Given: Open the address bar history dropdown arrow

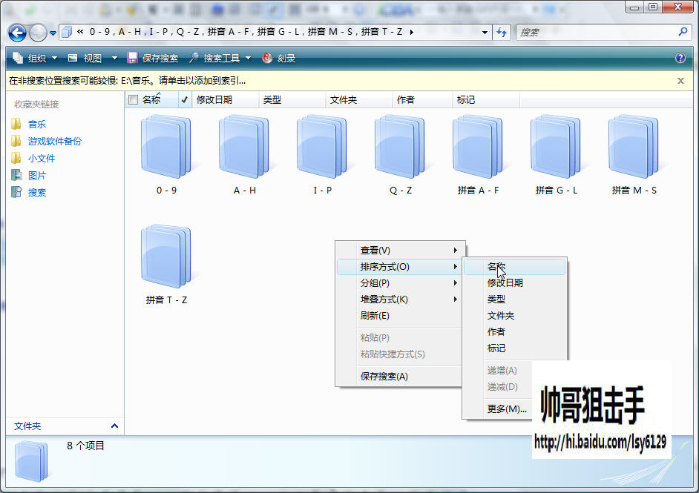Looking at the screenshot, I should coord(485,32).
